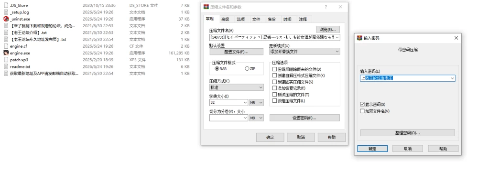Open the 字典大小 dropdown showing 32
The width and height of the screenshot is (478, 184).
click(x=245, y=103)
